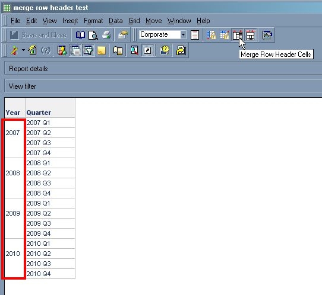Click the printer icon in toolbar

(106, 35)
